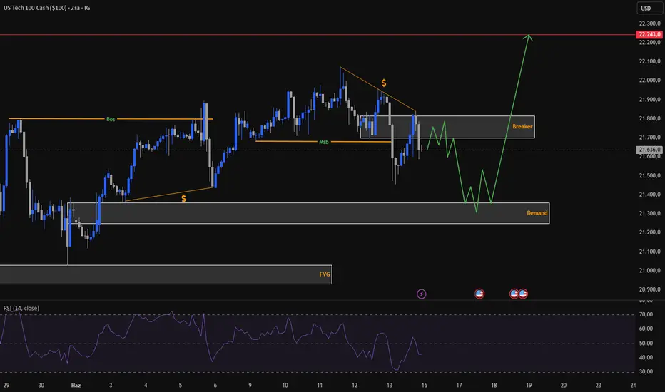Screen dimensions: 665x392
Task: Click the date 29 on the time axis
Action: [x=6, y=385]
